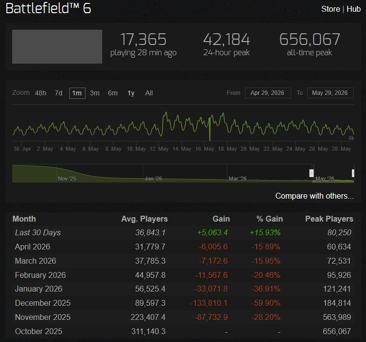The width and height of the screenshot is (366, 342).
Task: Click Nov '25 in navigator timeline
Action: (x=67, y=179)
